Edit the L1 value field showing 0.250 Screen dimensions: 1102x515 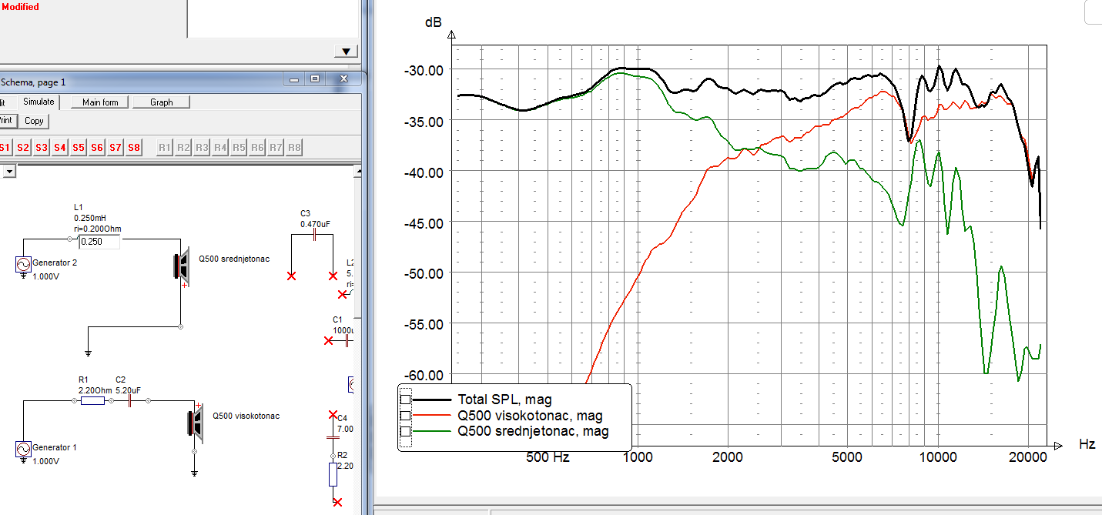(x=99, y=242)
